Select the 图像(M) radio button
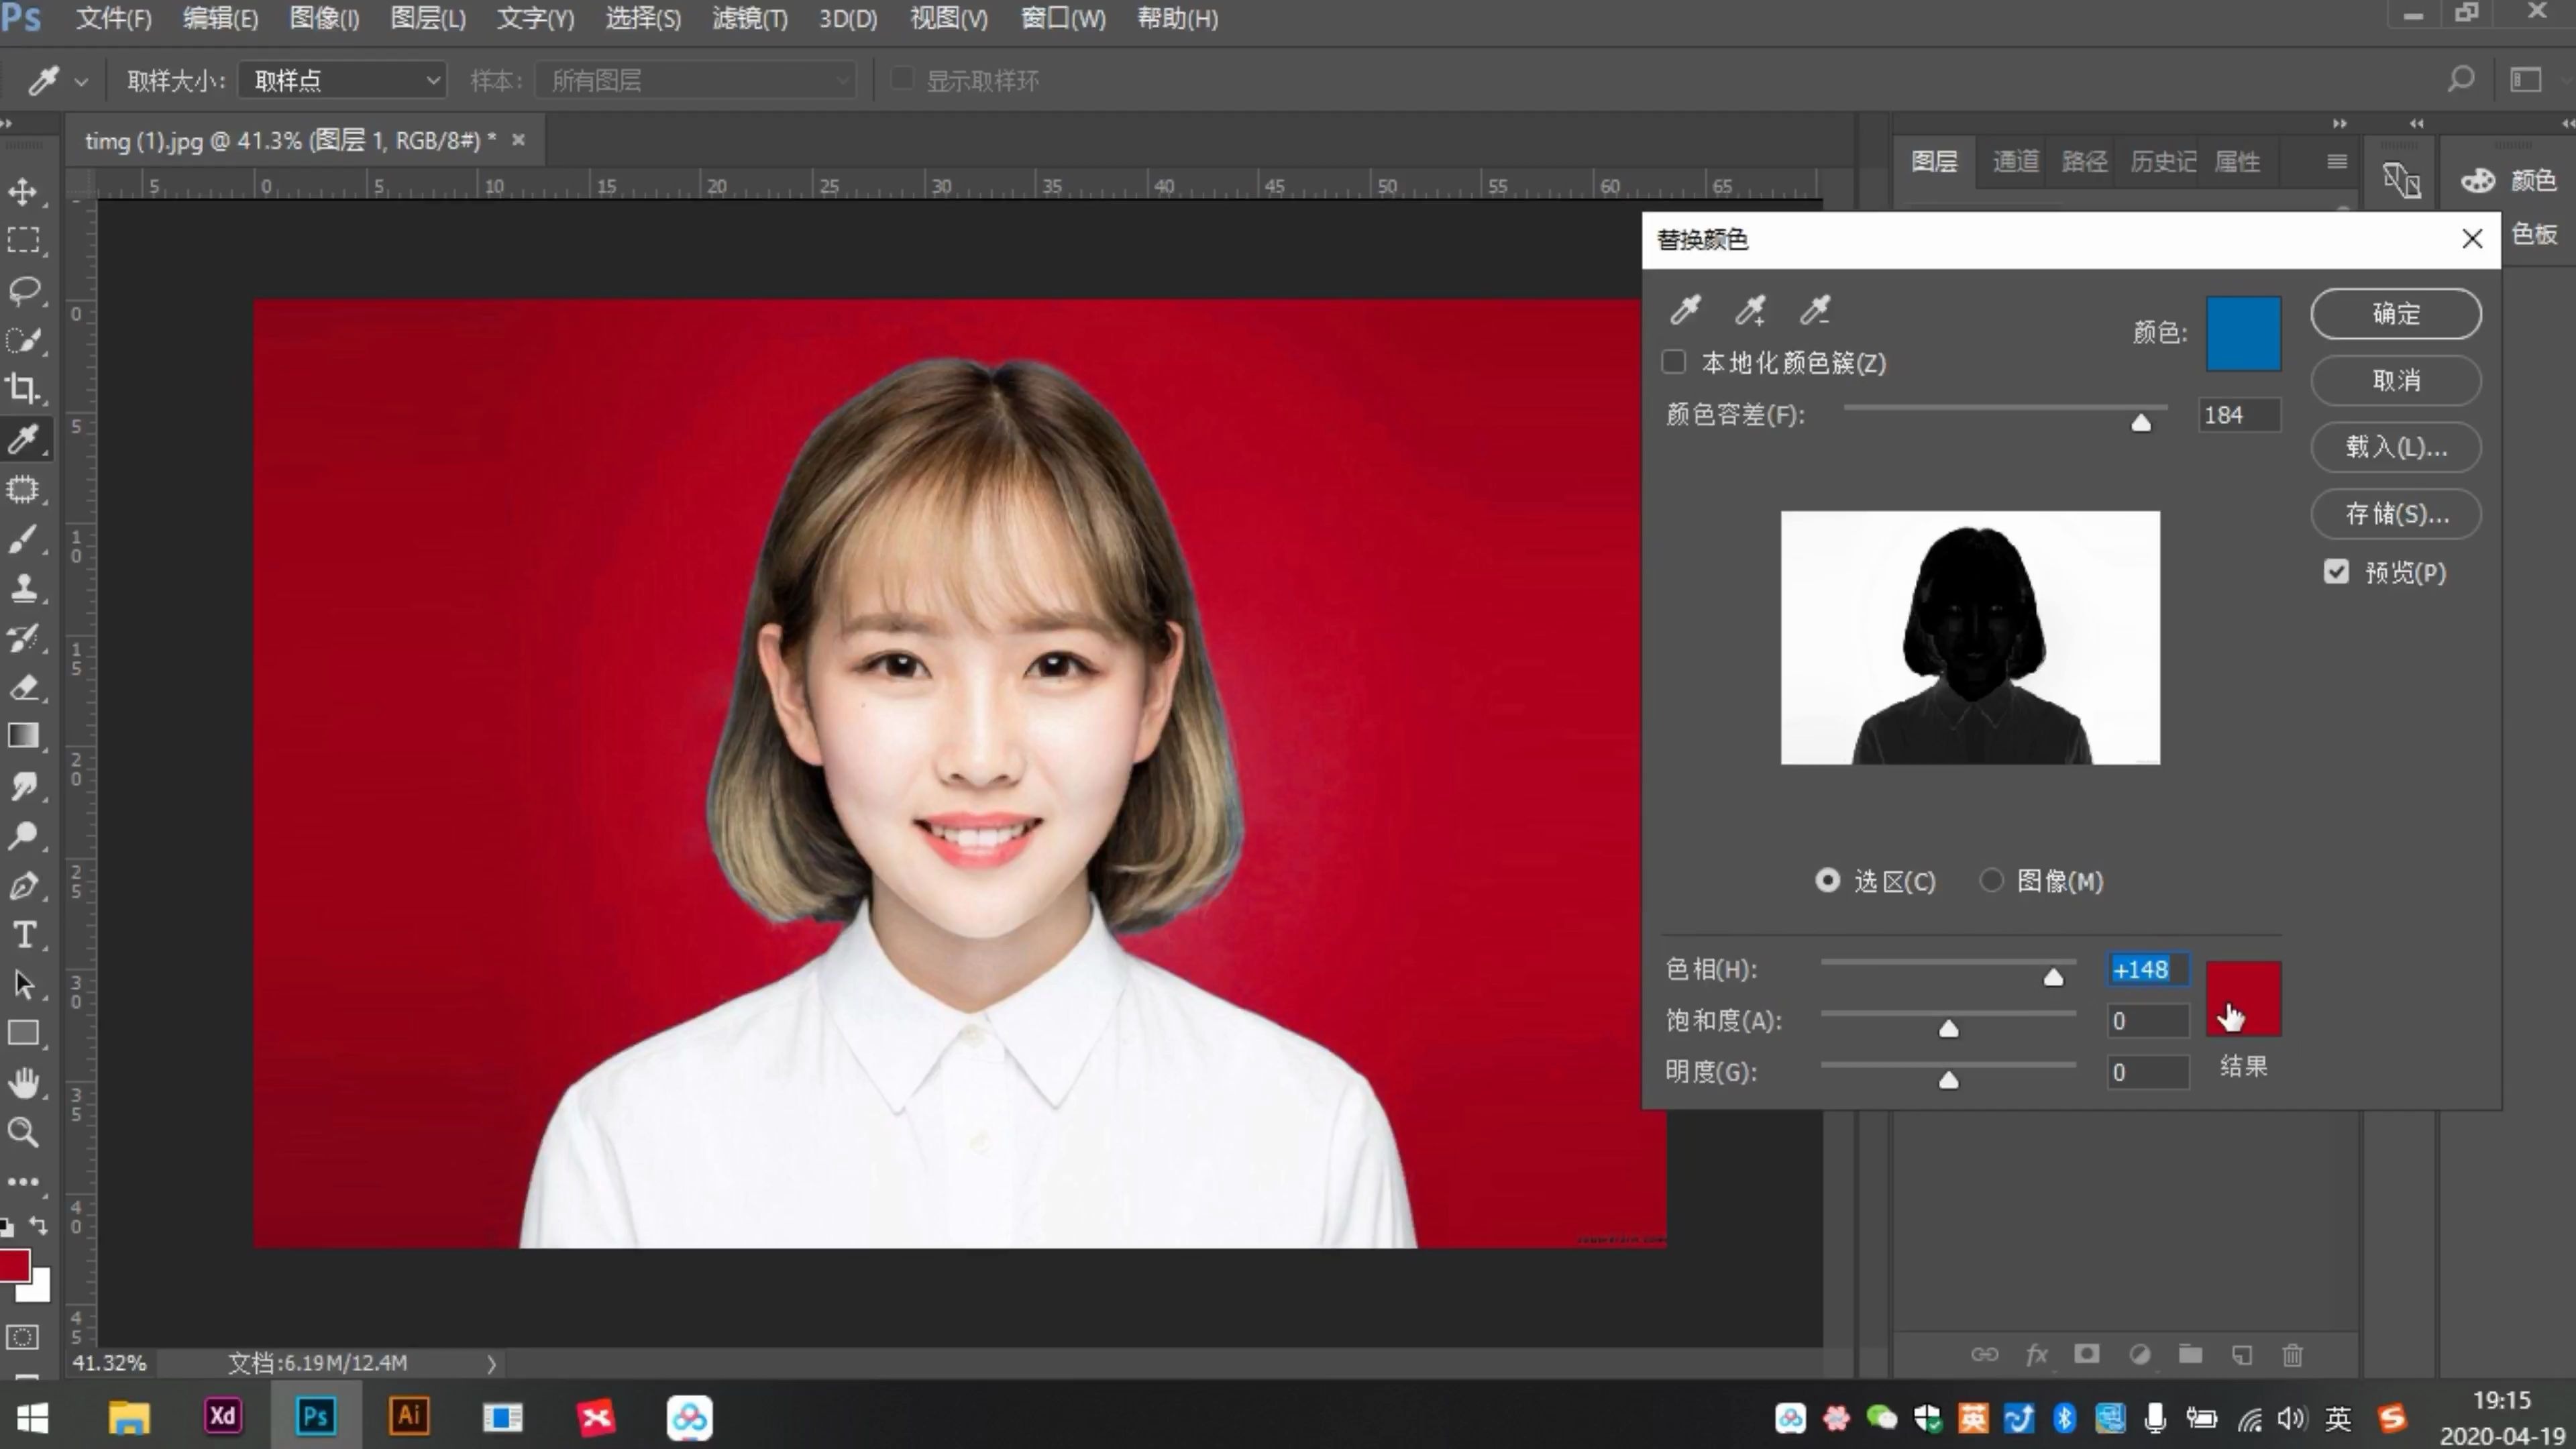This screenshot has width=2576, height=1449. [x=1991, y=880]
